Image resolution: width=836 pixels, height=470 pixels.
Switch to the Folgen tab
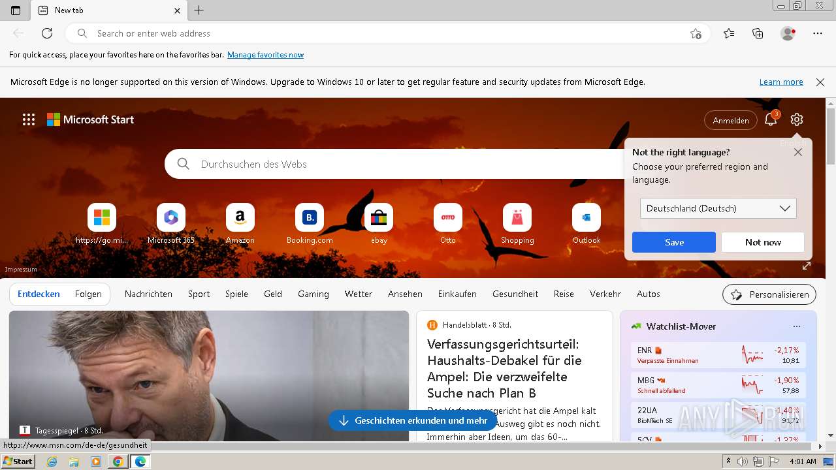[x=88, y=294]
